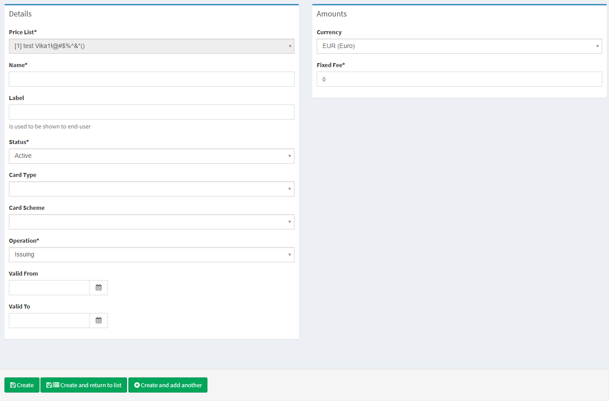
Task: Open the Card Type dropdown
Action: 151,189
